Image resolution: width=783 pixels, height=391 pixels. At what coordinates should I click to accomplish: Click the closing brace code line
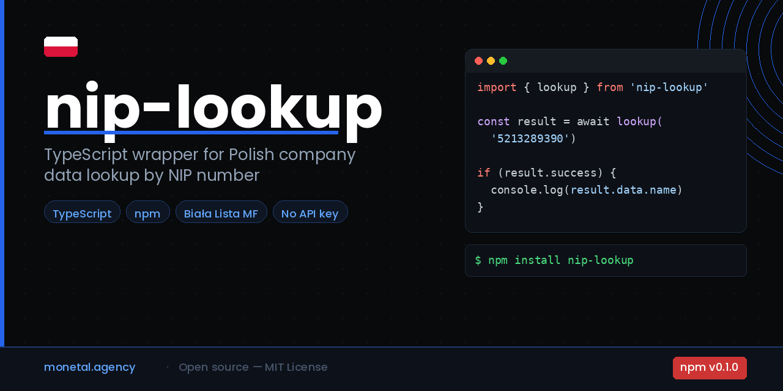pyautogui.click(x=480, y=207)
